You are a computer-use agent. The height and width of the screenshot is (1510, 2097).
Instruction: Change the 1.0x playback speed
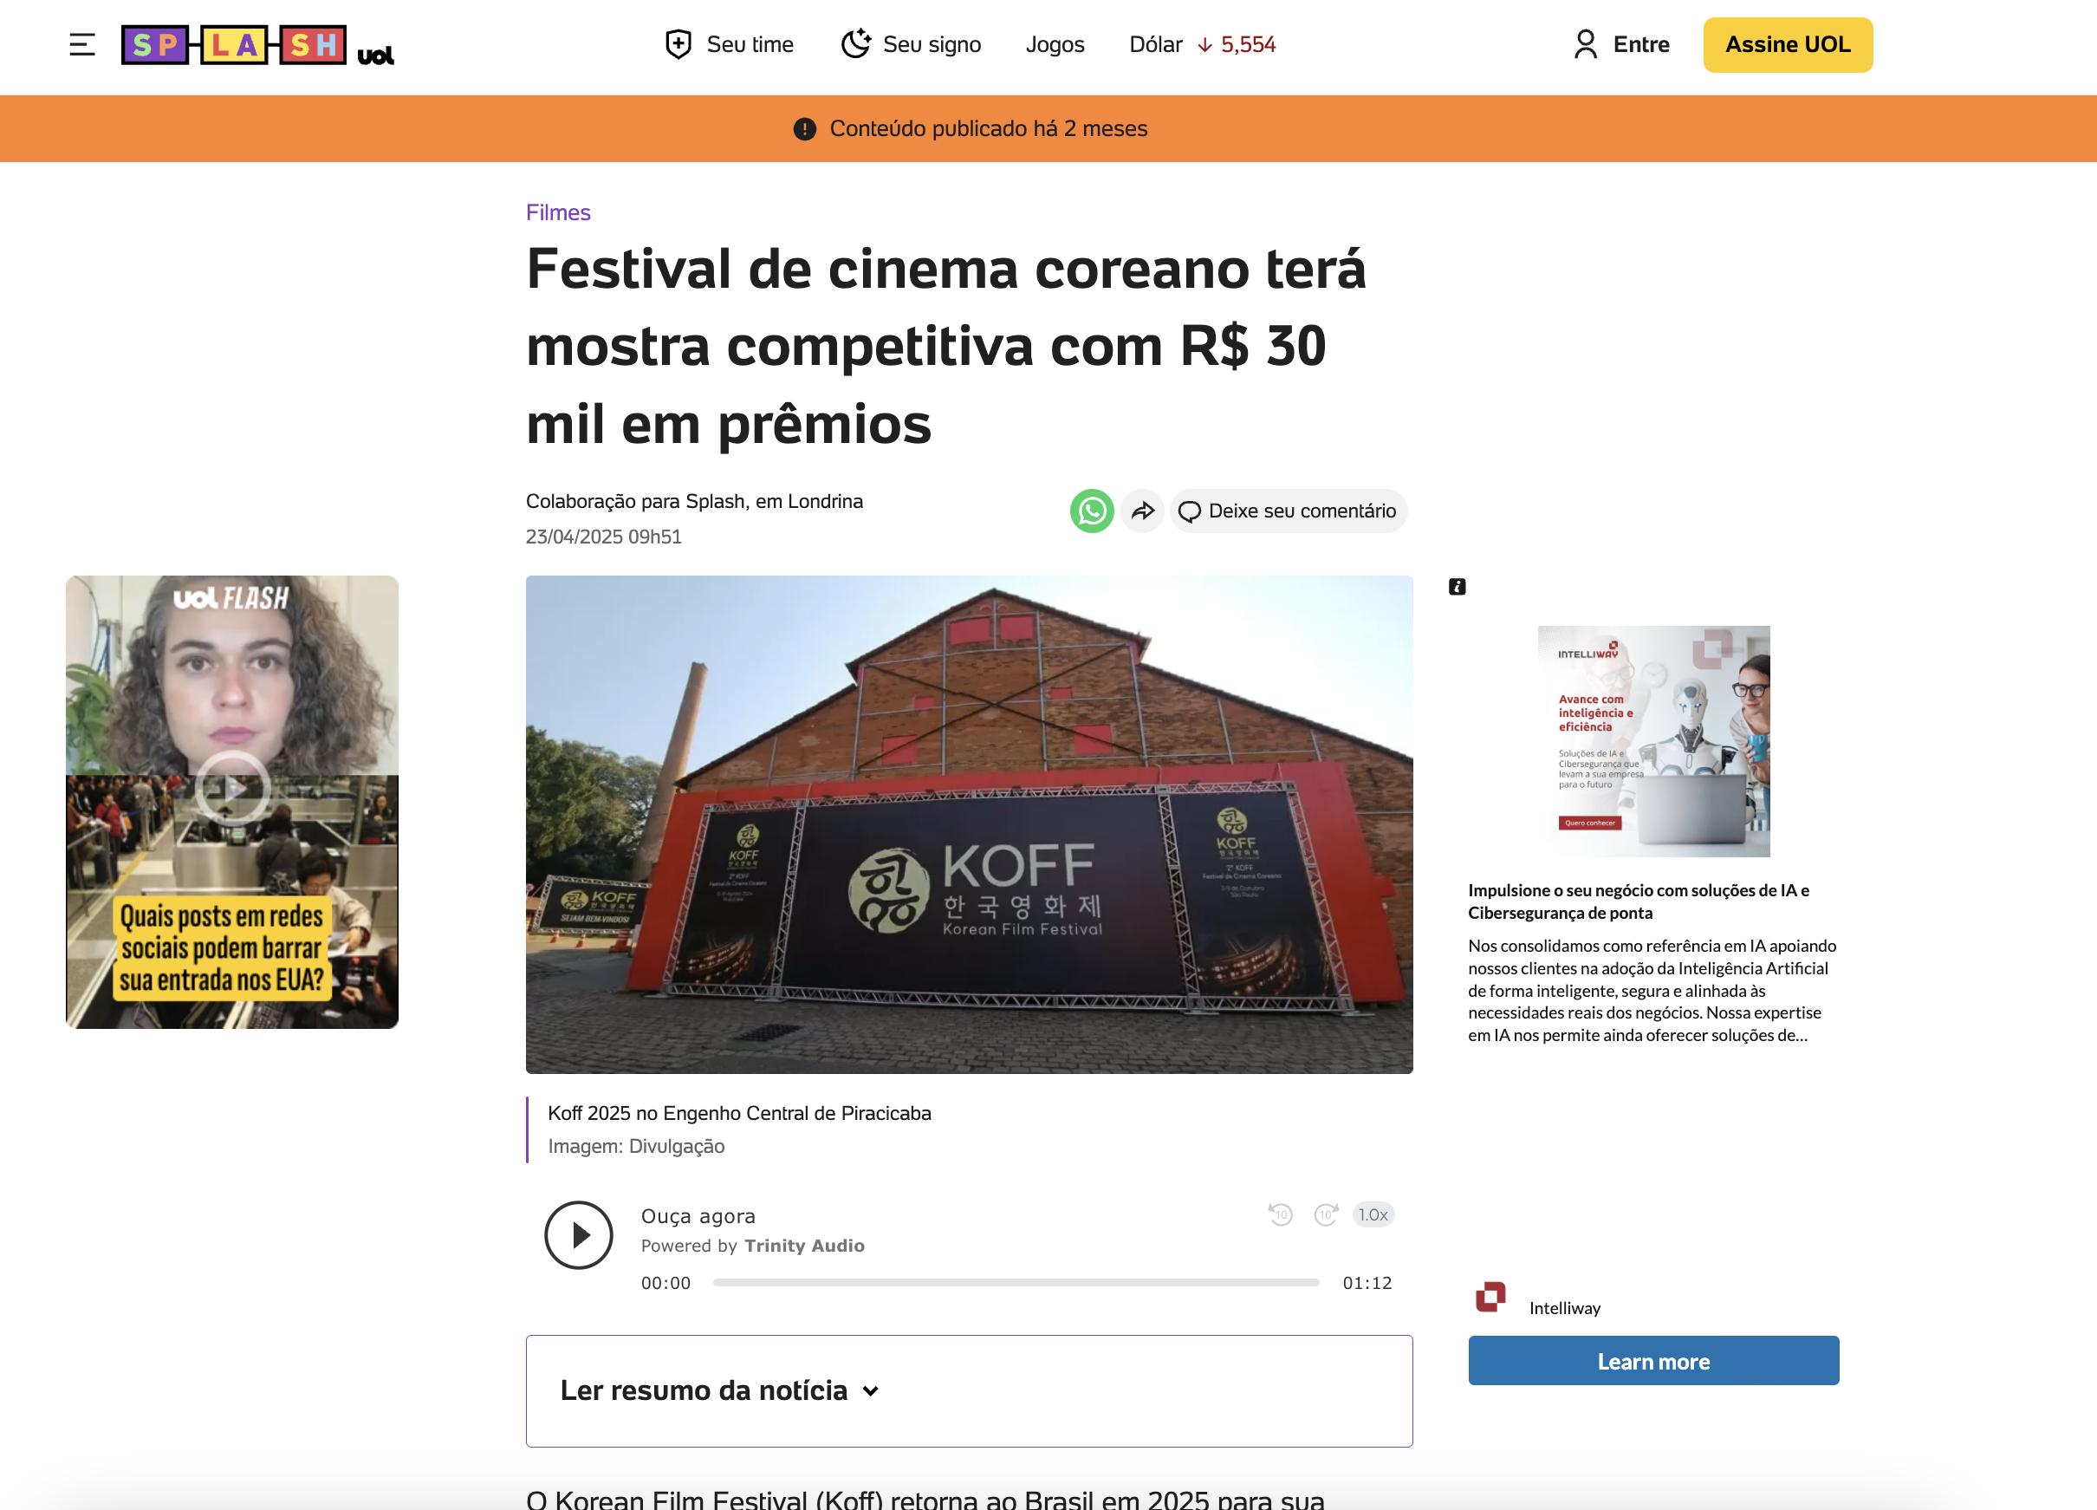(x=1373, y=1214)
